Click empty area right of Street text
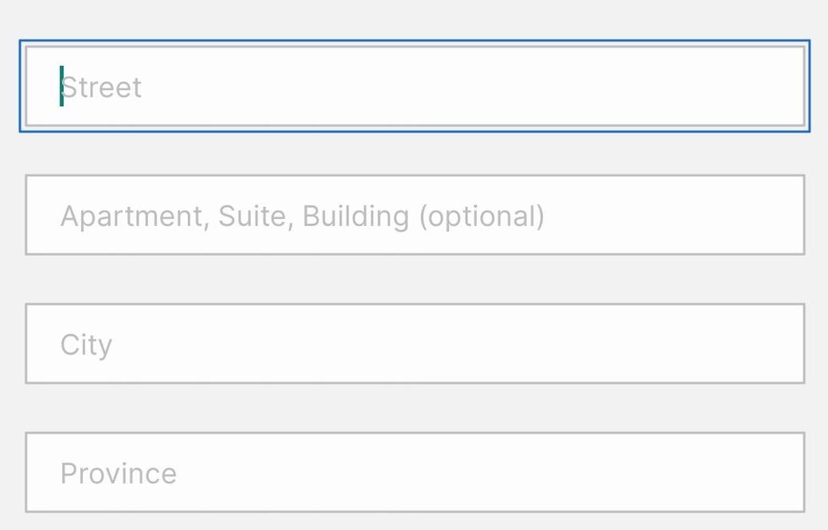The image size is (828, 530). pos(478,86)
